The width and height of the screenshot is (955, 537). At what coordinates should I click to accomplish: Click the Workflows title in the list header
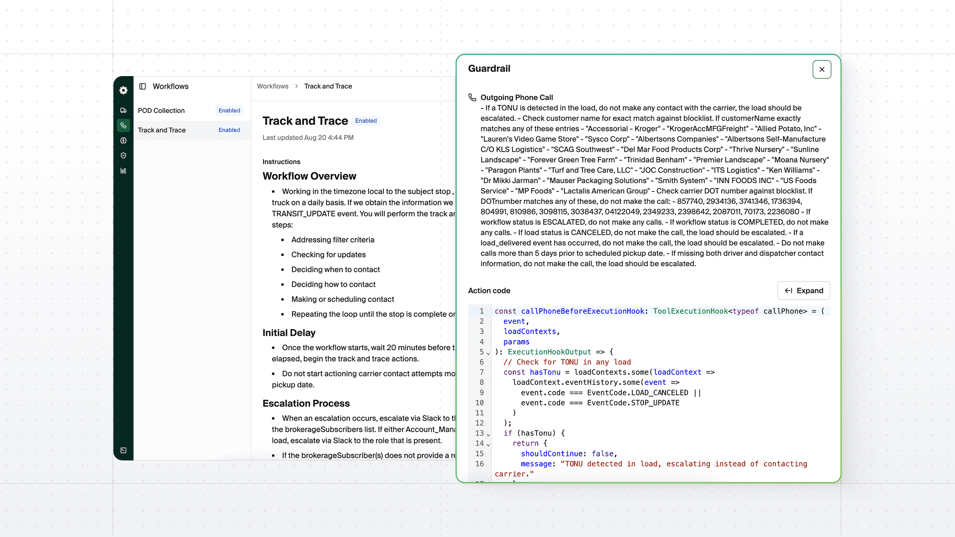[171, 87]
